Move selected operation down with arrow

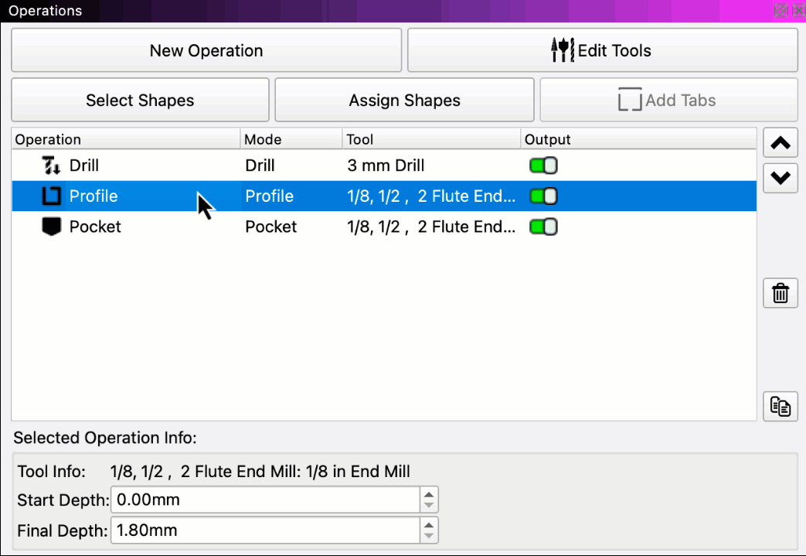(780, 178)
